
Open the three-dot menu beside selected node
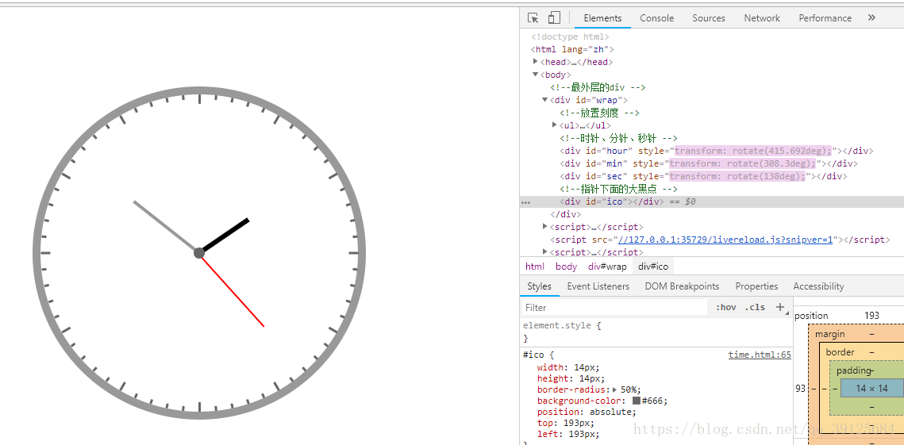(x=525, y=202)
